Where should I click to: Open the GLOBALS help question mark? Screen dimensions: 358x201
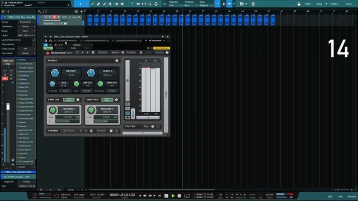click(x=117, y=61)
